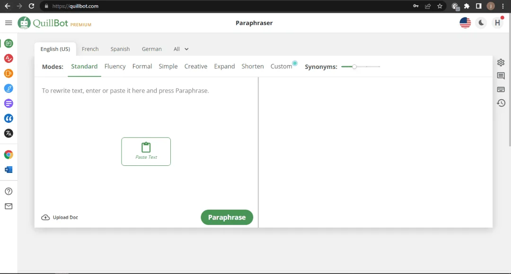Click the PREMIUM label beside logo
This screenshot has width=511, height=274.
point(81,25)
